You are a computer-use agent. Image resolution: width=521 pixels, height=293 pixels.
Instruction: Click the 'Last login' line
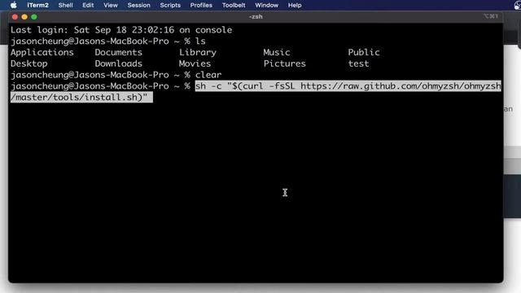point(121,30)
